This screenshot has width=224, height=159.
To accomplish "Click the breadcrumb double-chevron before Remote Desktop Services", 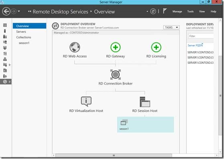I will point(29,11).
